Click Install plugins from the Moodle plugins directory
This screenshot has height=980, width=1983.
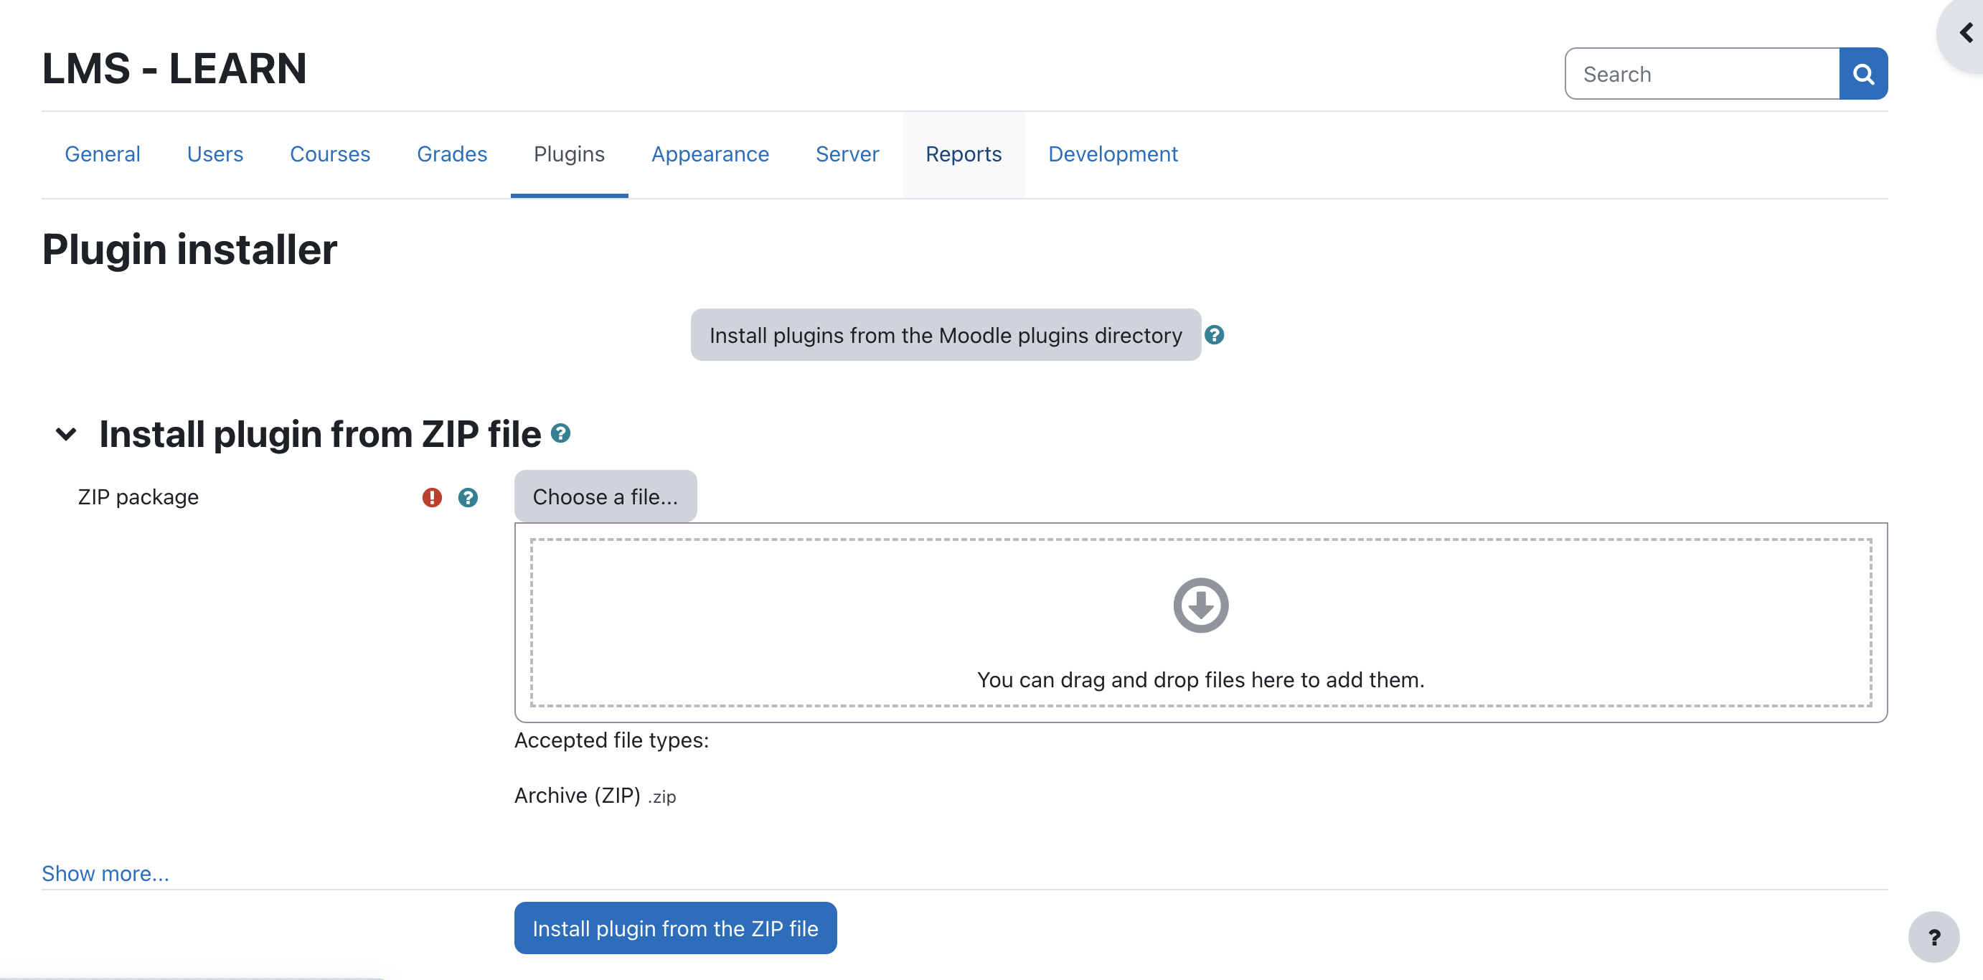tap(946, 335)
